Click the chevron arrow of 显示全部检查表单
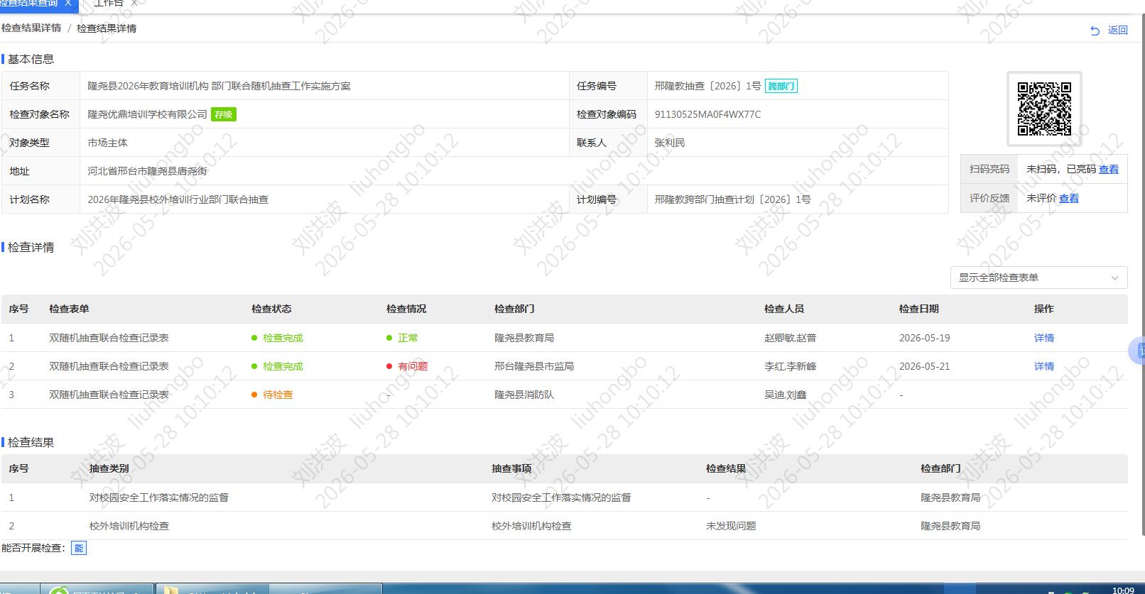The width and height of the screenshot is (1145, 594). (x=1114, y=278)
